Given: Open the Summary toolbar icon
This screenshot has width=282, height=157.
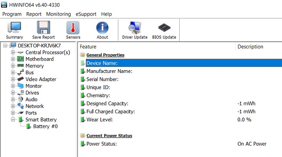Looking at the screenshot, I should tap(14, 27).
